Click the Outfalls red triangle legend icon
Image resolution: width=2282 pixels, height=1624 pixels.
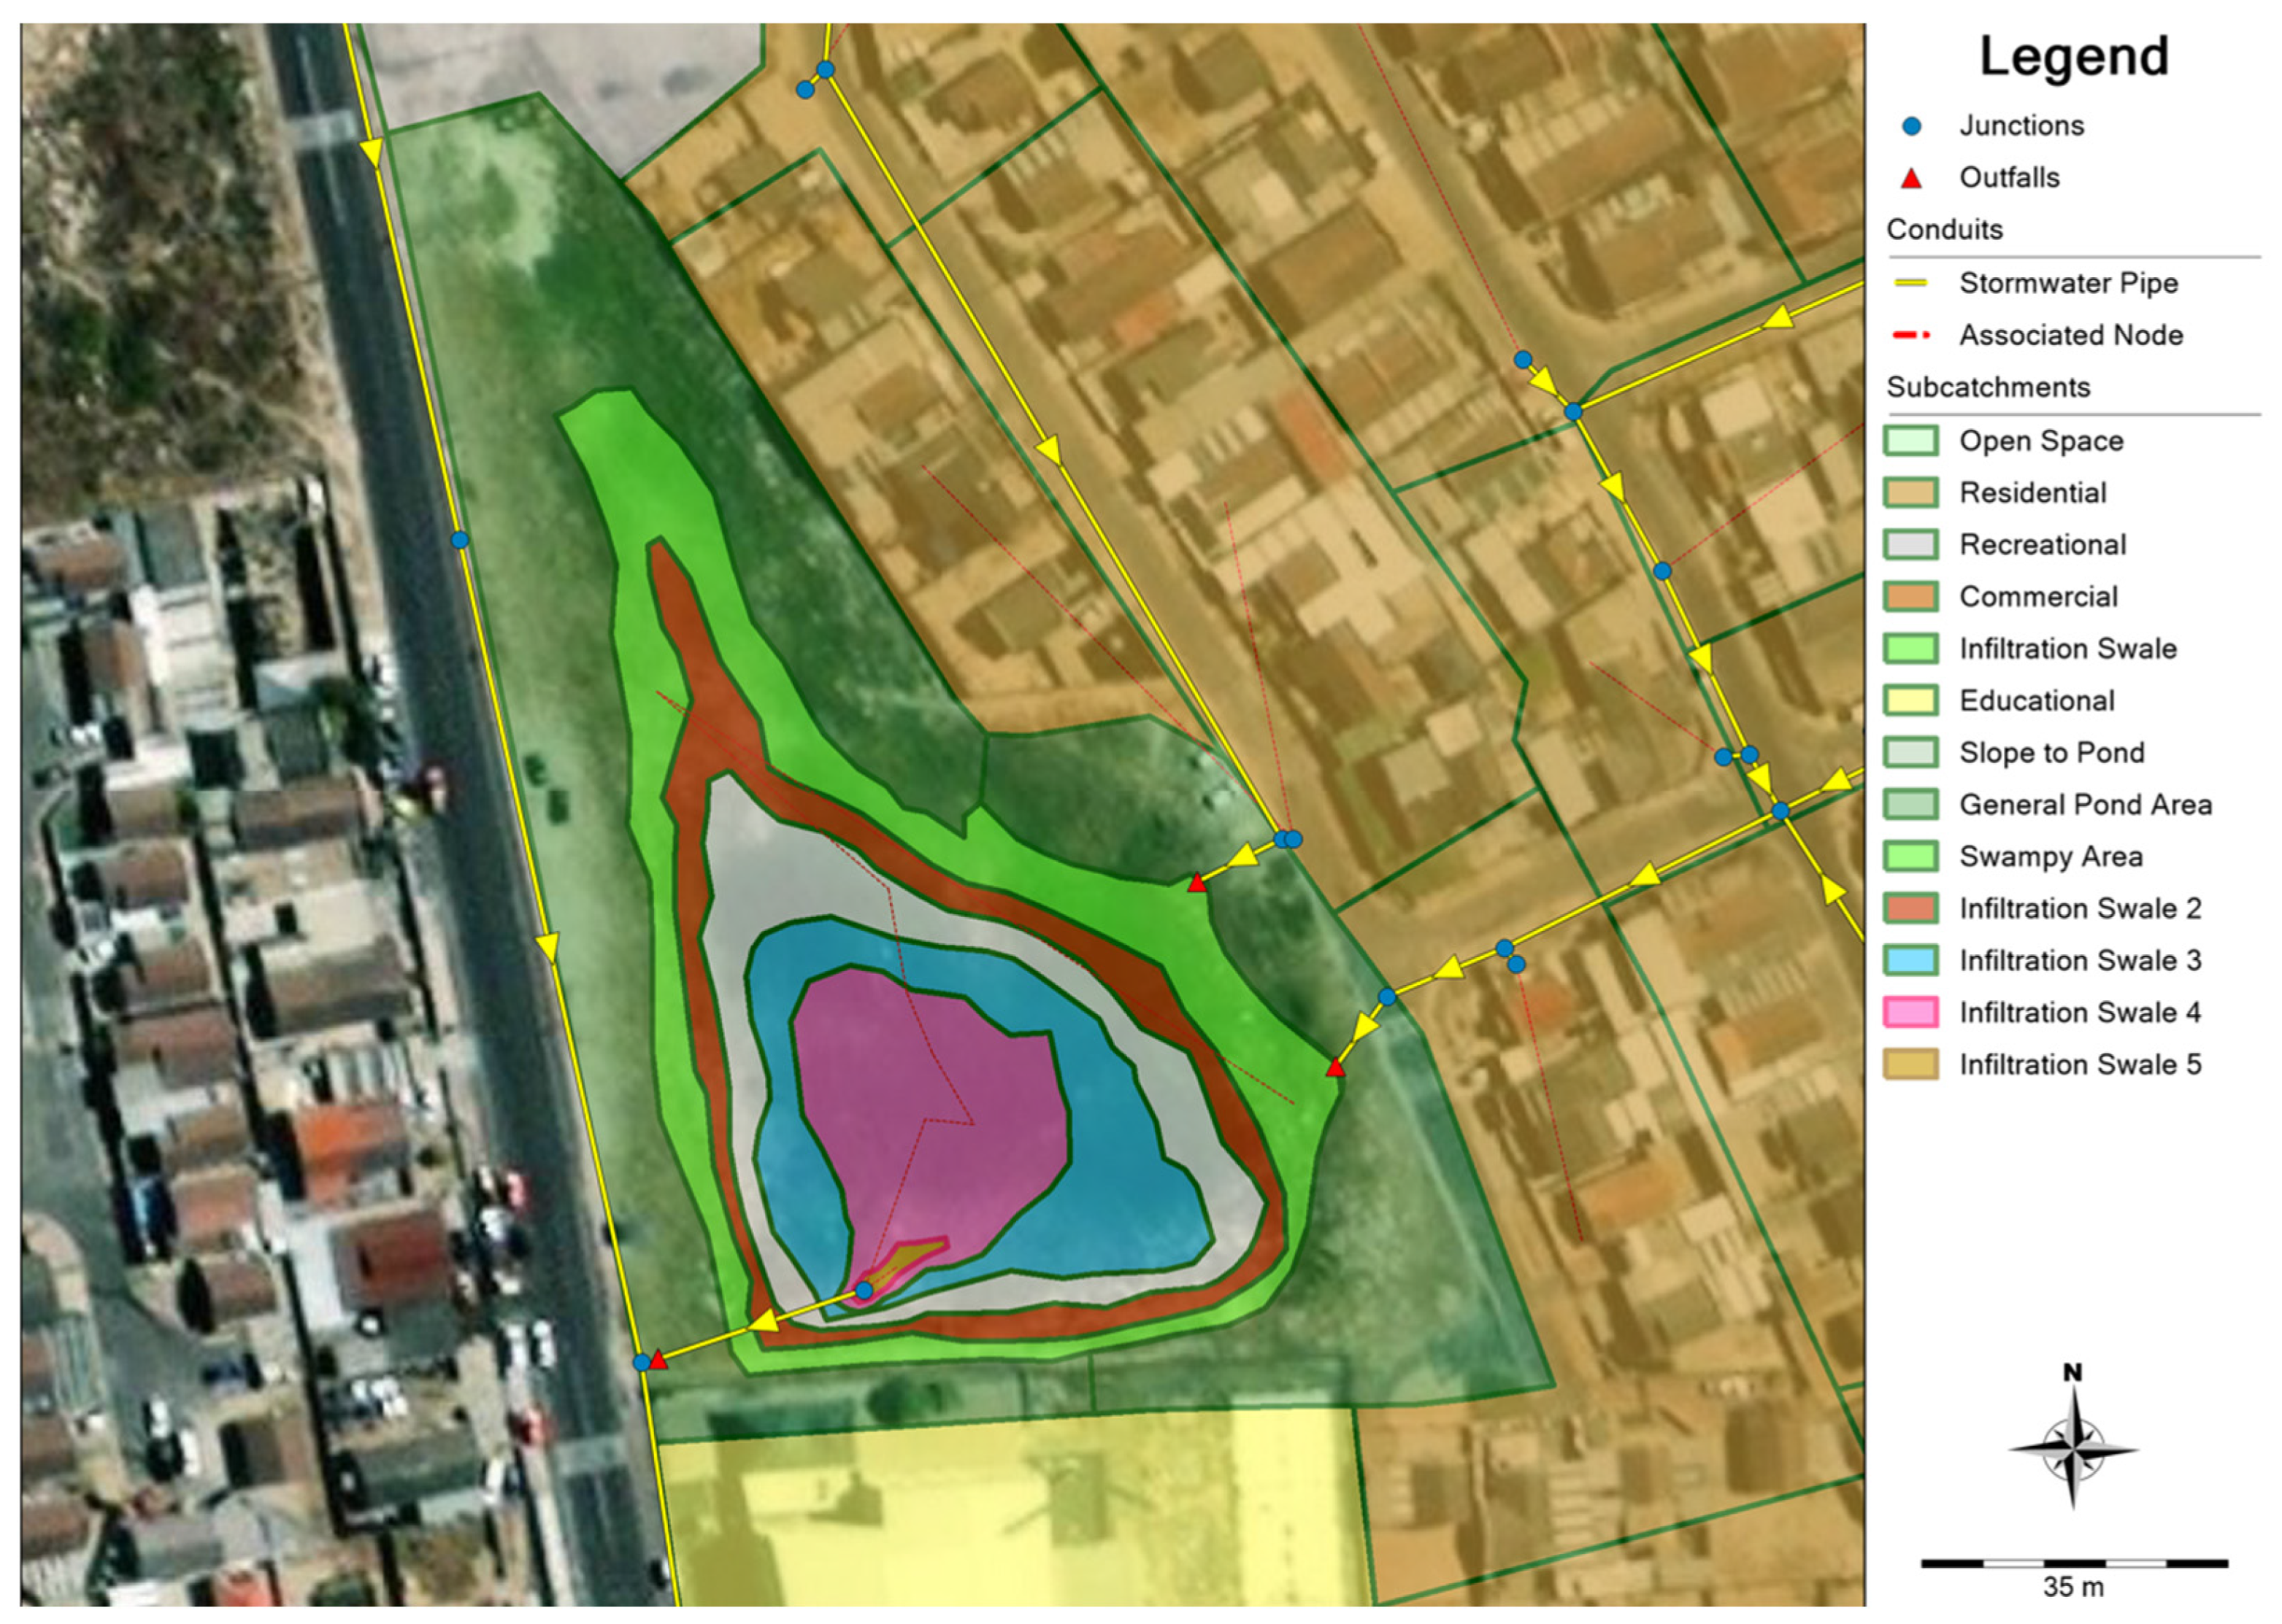(1911, 179)
